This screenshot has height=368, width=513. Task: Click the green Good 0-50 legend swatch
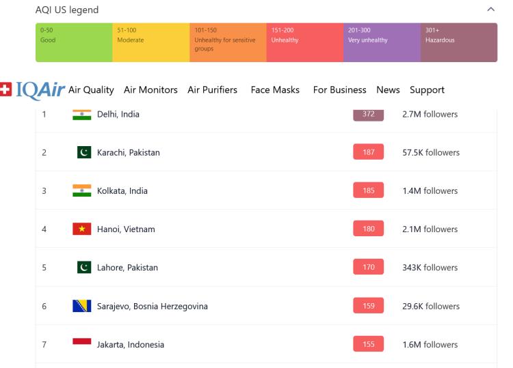[x=74, y=42]
